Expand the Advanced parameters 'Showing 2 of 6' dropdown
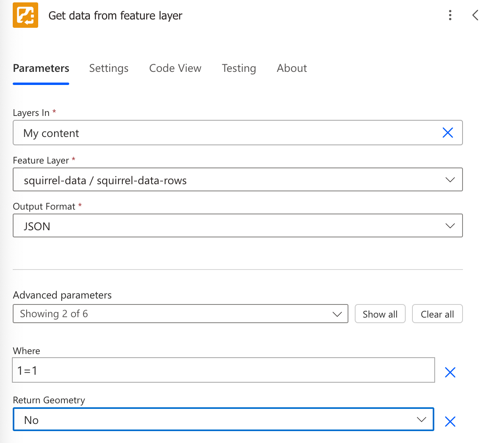This screenshot has width=486, height=443. tap(337, 314)
